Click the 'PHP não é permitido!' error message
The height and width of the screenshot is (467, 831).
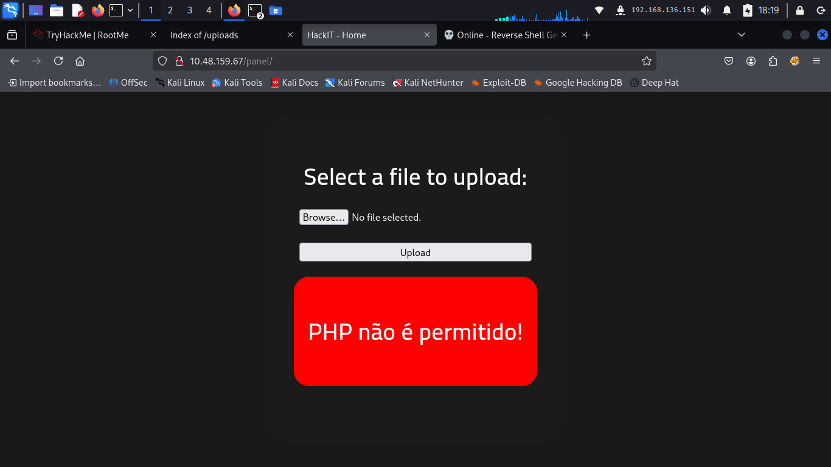(415, 332)
